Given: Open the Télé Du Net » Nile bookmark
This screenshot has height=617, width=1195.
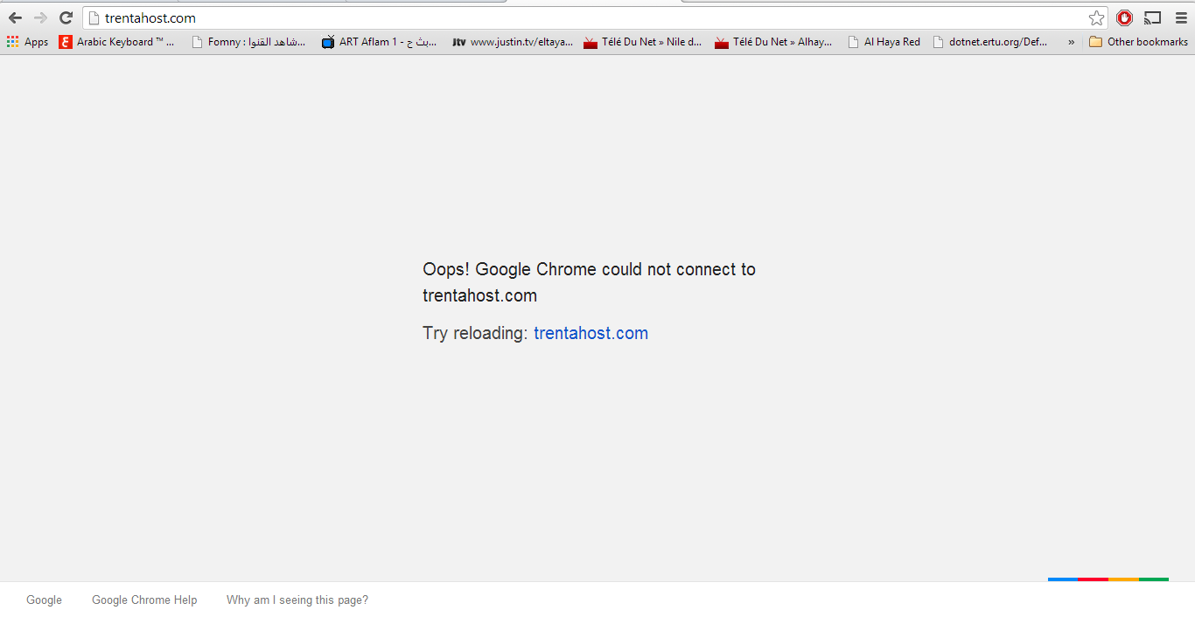Looking at the screenshot, I should click(x=642, y=42).
